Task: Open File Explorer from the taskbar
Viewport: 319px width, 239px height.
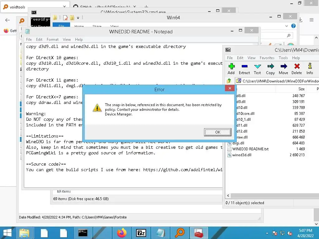Action: tap(24, 233)
